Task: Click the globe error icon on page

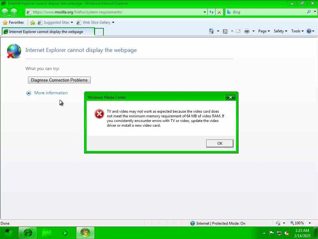Action: [14, 51]
